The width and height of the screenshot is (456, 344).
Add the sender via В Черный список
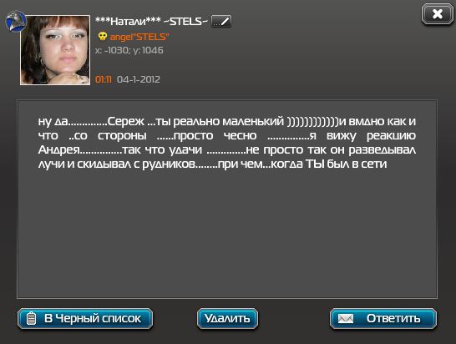tap(85, 318)
